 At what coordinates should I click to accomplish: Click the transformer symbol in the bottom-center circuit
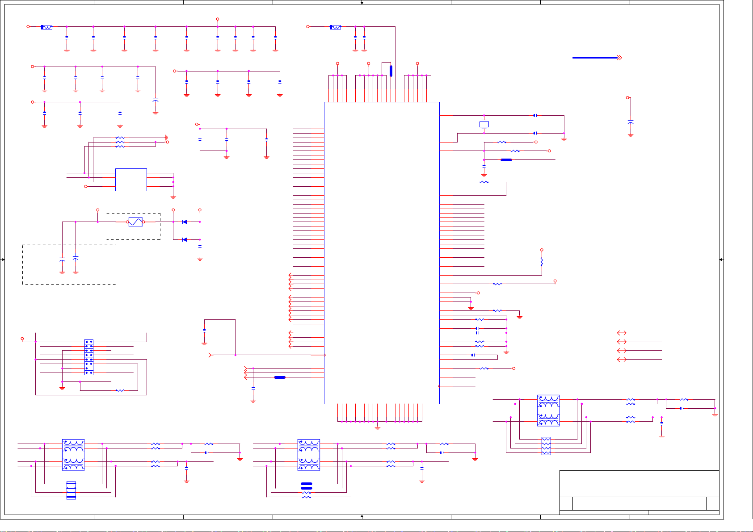pyautogui.click(x=309, y=455)
